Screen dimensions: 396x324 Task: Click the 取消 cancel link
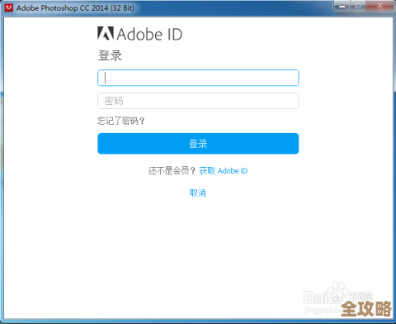click(x=198, y=193)
